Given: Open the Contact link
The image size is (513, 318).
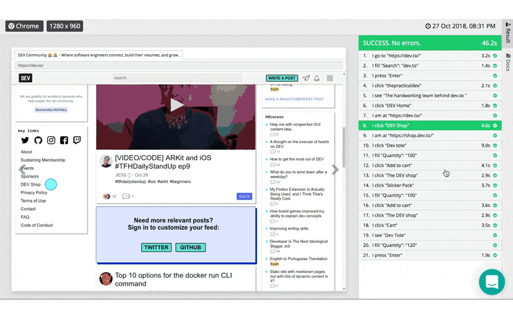Looking at the screenshot, I should pos(28,209).
